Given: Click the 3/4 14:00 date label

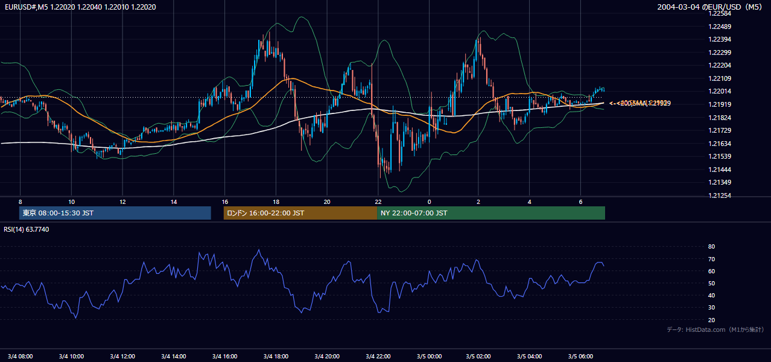Looking at the screenshot, I should [x=173, y=356].
